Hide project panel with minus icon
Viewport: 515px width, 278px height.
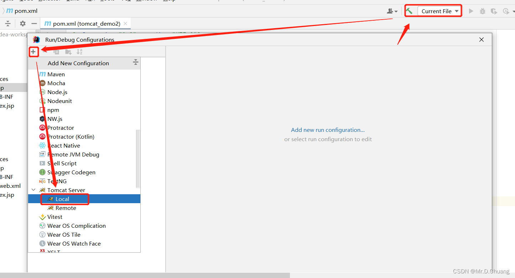pos(34,24)
